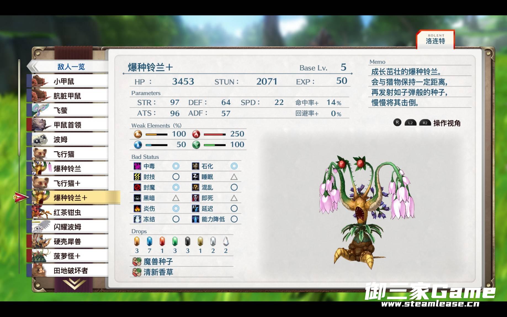
Task: Click the double-circle marker beside 石化
Action: (234, 166)
